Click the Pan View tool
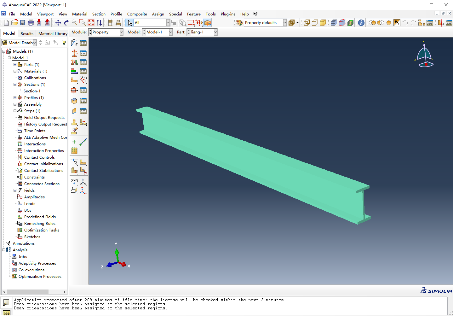 tap(58, 23)
